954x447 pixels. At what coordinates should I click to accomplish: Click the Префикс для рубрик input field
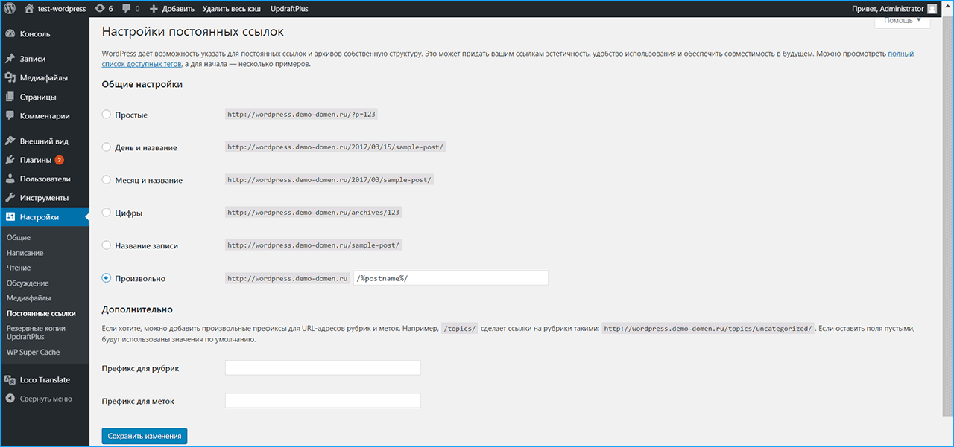(x=323, y=368)
